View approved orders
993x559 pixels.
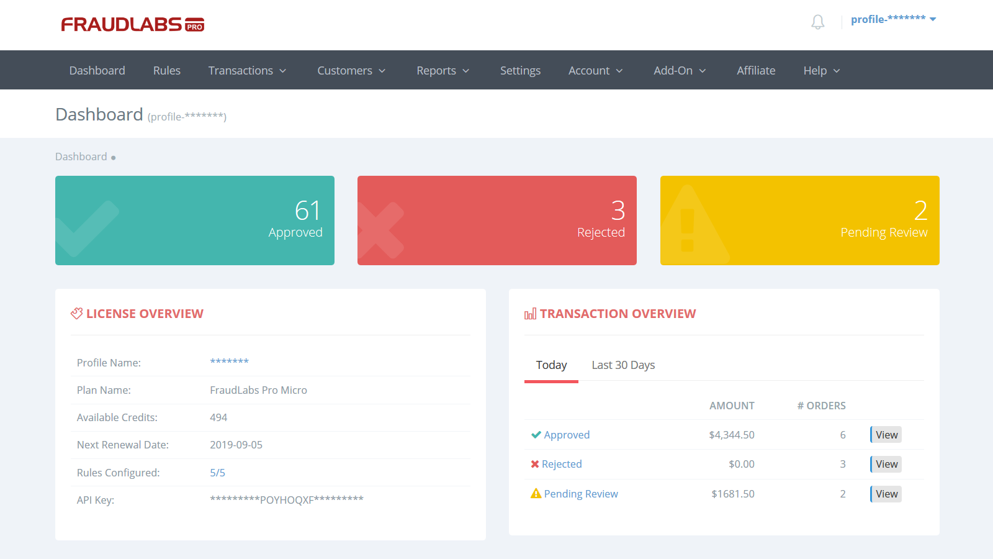tap(886, 435)
